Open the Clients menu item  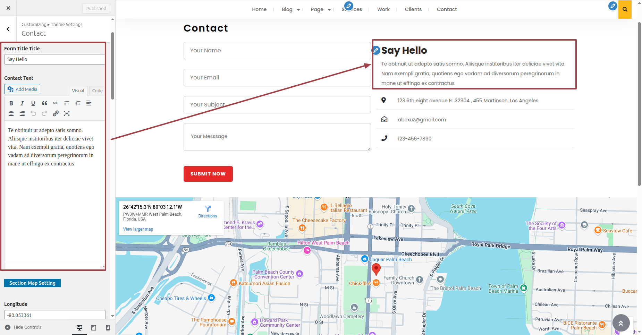point(413,9)
